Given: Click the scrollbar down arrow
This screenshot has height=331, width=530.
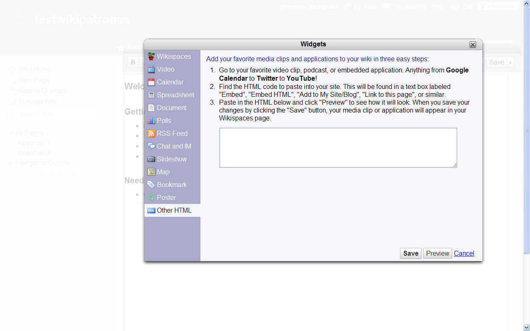Looking at the screenshot, I should click(527, 327).
